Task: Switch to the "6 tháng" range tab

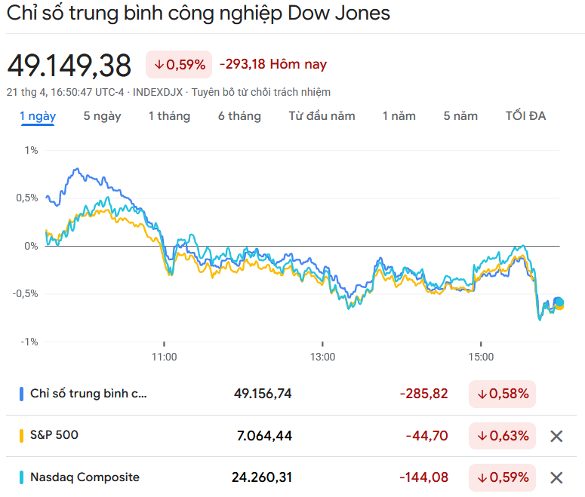Action: pos(239,116)
